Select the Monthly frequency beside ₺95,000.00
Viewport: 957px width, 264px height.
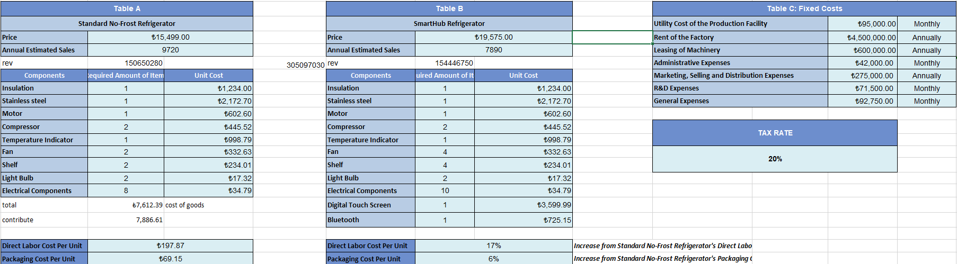tap(926, 24)
